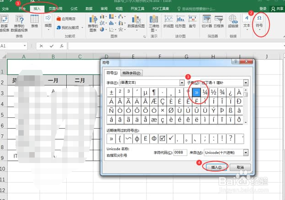Click the PivotTable icon
Viewport: 285px width, 200px height.
point(5,23)
